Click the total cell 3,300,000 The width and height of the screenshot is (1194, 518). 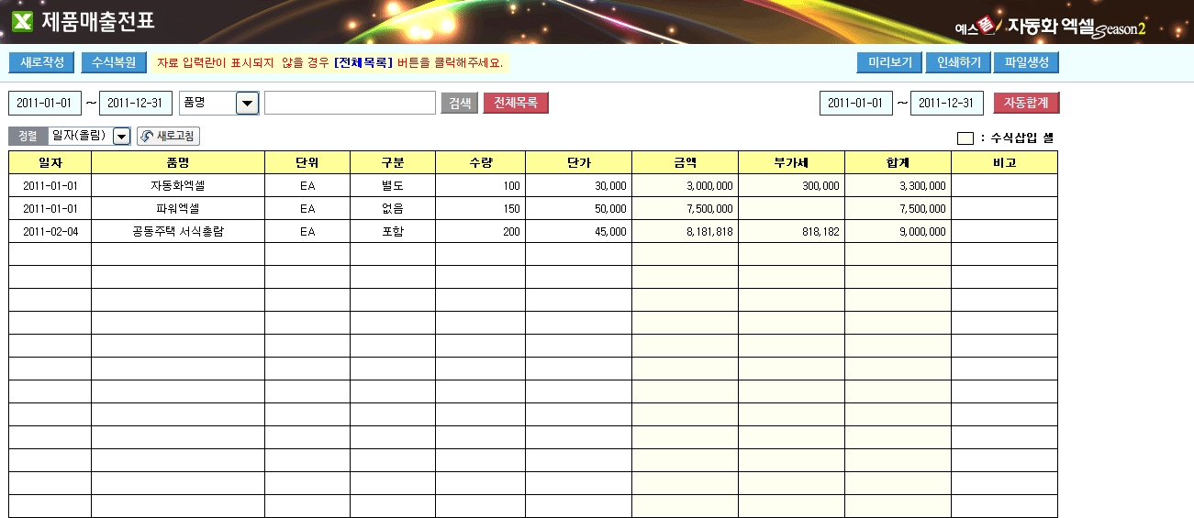tap(898, 185)
